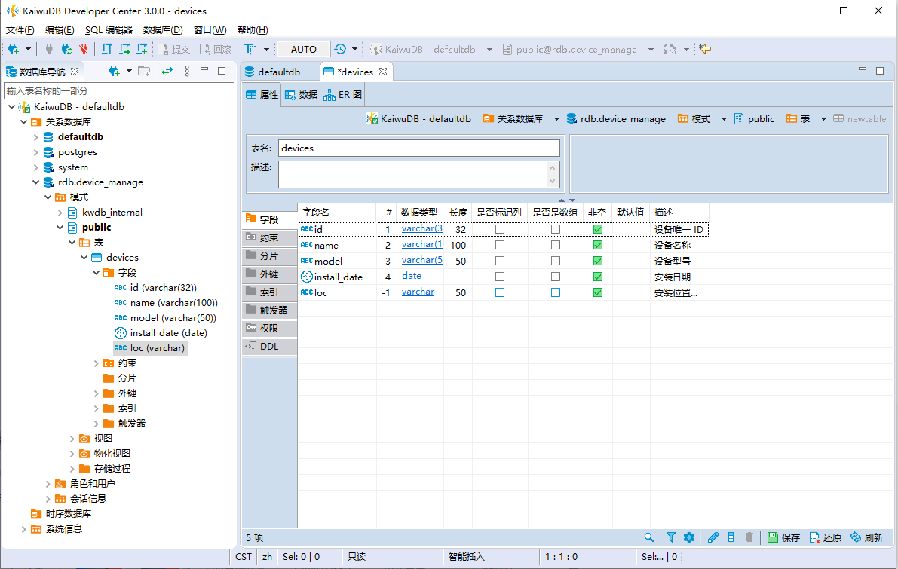Viewport: 898px width, 569px height.
Task: Uncheck 非空 checkbox for name field
Action: pos(598,245)
